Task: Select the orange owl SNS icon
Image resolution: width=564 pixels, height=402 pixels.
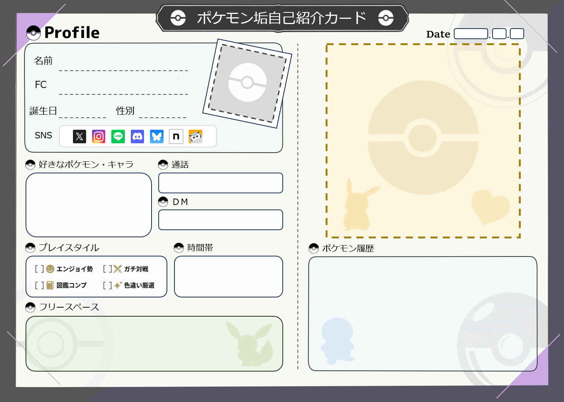Action: point(196,137)
